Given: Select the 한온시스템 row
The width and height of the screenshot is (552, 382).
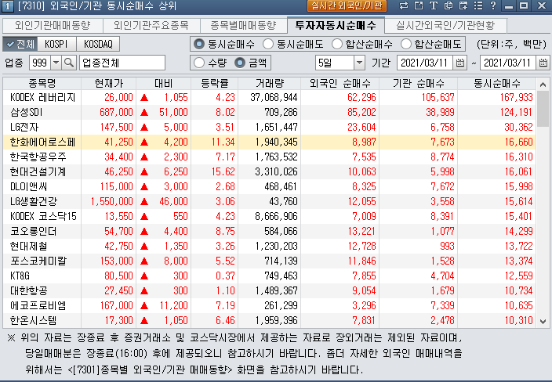Looking at the screenshot, I should pyautogui.click(x=269, y=320).
